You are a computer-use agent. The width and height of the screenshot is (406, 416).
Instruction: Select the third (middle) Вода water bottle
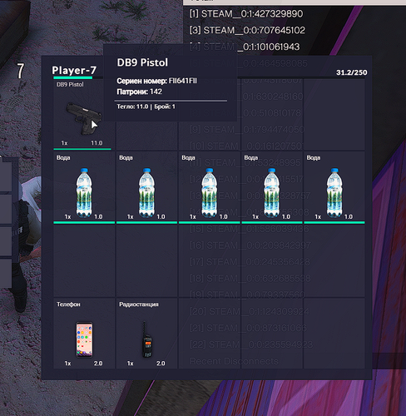click(x=210, y=192)
